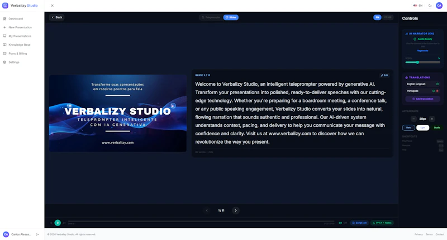Adjust the narrator speed slider
This screenshot has width=447, height=240.
click(423, 62)
